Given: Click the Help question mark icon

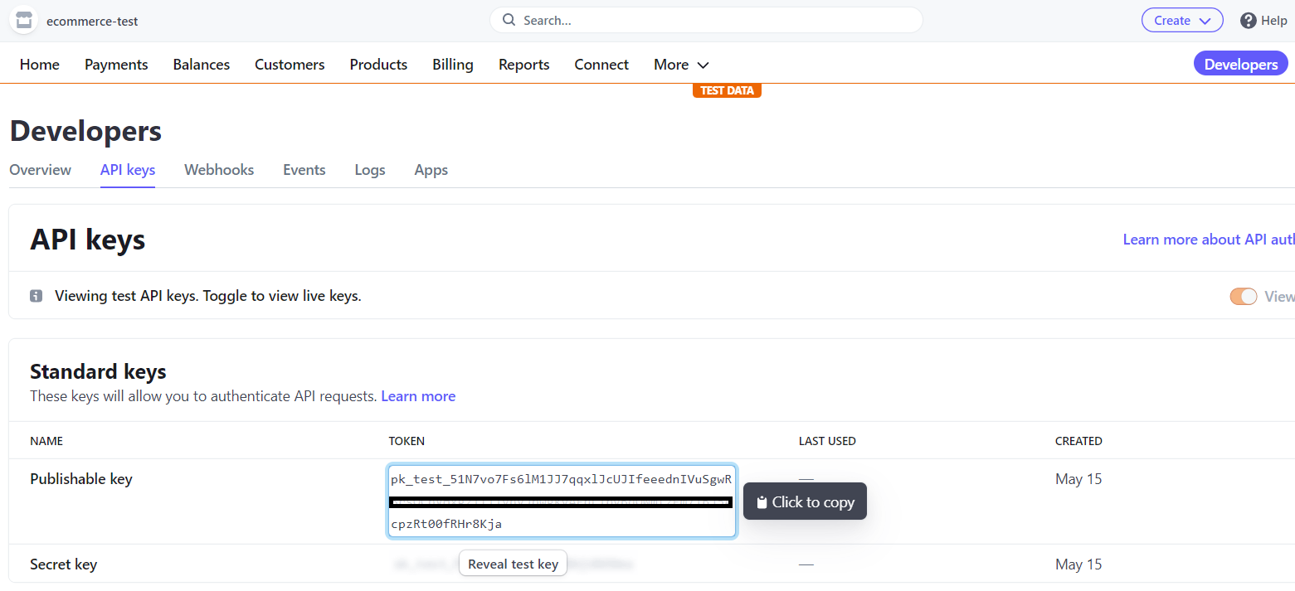Looking at the screenshot, I should coord(1249,21).
